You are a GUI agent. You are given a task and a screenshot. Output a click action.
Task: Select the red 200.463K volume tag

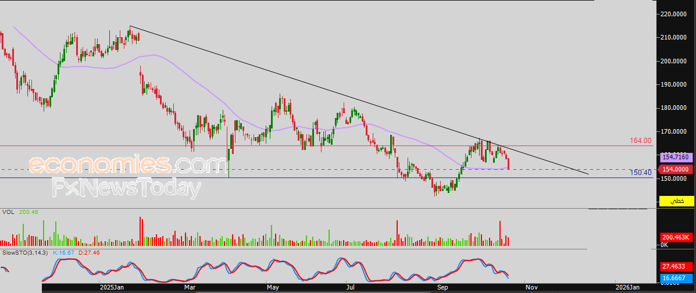tap(677, 237)
